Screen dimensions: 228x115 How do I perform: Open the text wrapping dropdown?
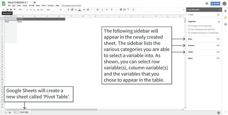click(x=107, y=10)
